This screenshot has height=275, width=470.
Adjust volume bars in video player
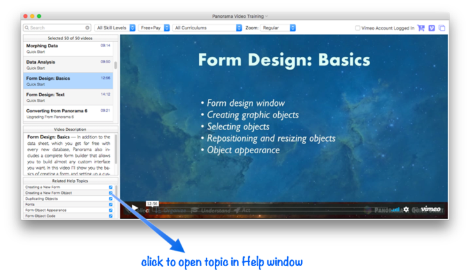395,209
